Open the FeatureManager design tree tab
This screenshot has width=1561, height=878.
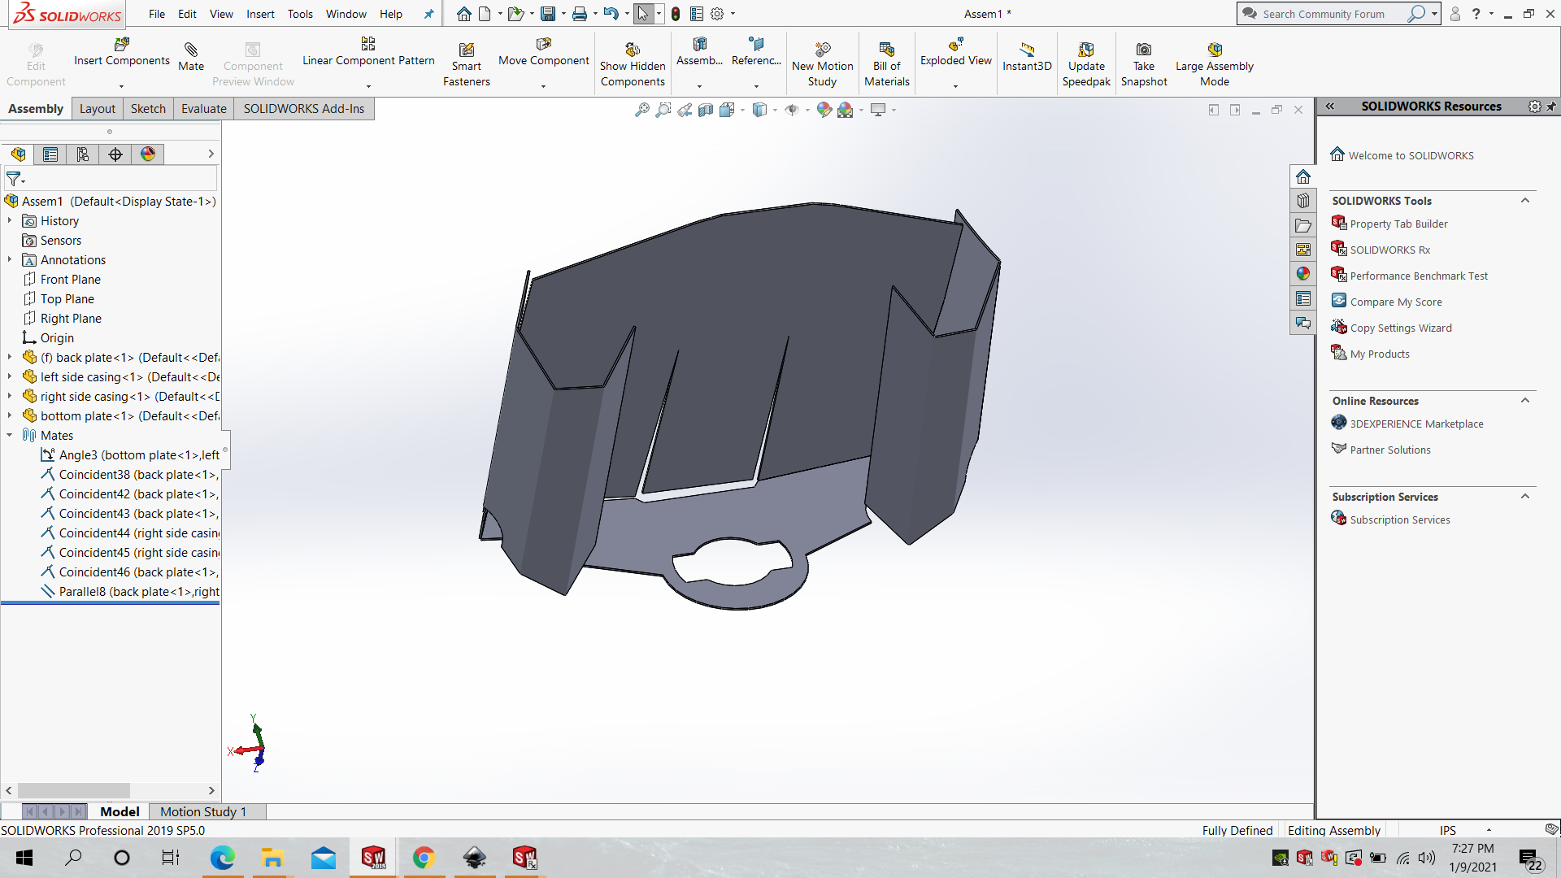18,154
